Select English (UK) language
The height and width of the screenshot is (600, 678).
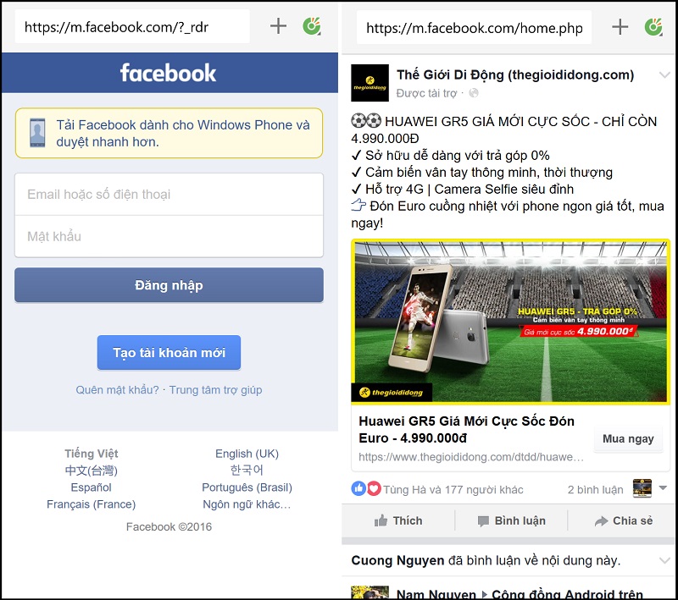click(247, 454)
